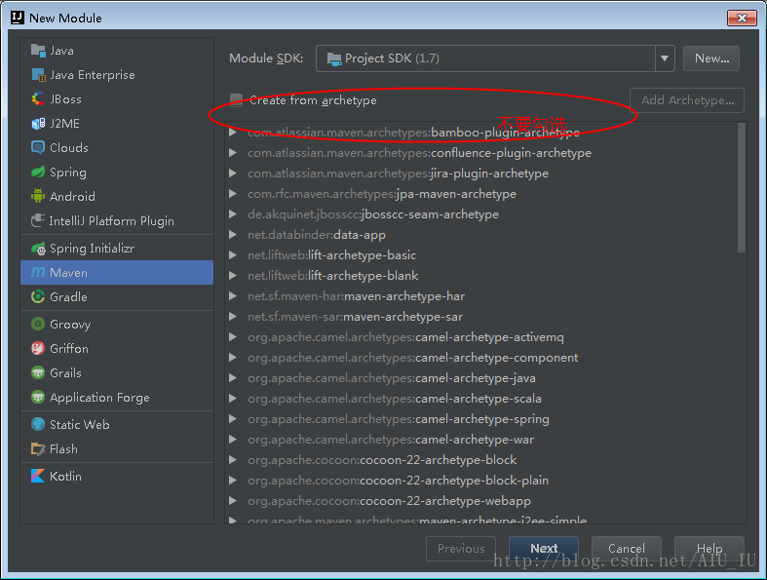The width and height of the screenshot is (767, 580).
Task: Open the Module SDK dropdown arrow
Action: click(x=665, y=58)
